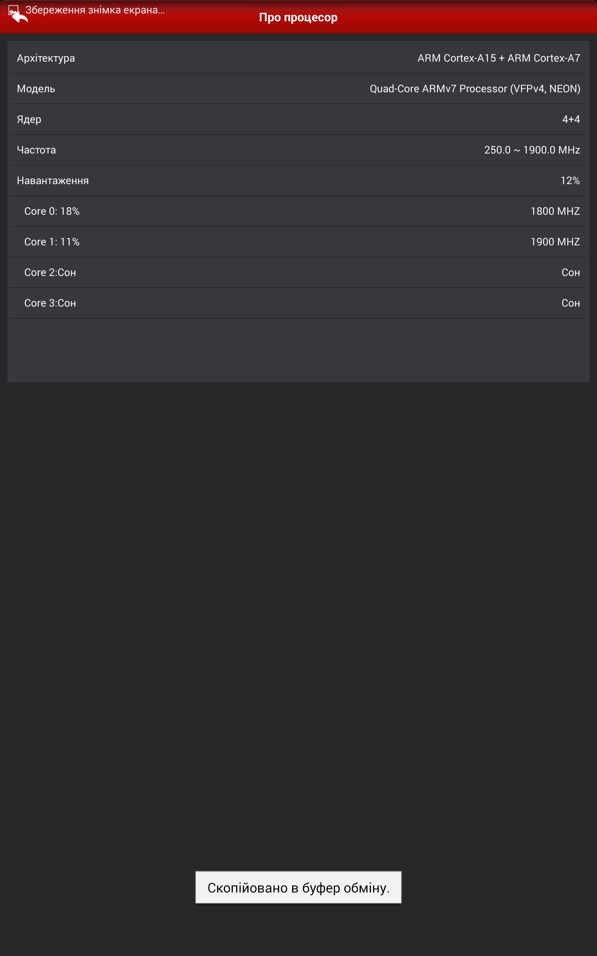Screen dimensions: 597x956
Task: Select the "Core 2:Сон" entry
Action: coord(50,272)
